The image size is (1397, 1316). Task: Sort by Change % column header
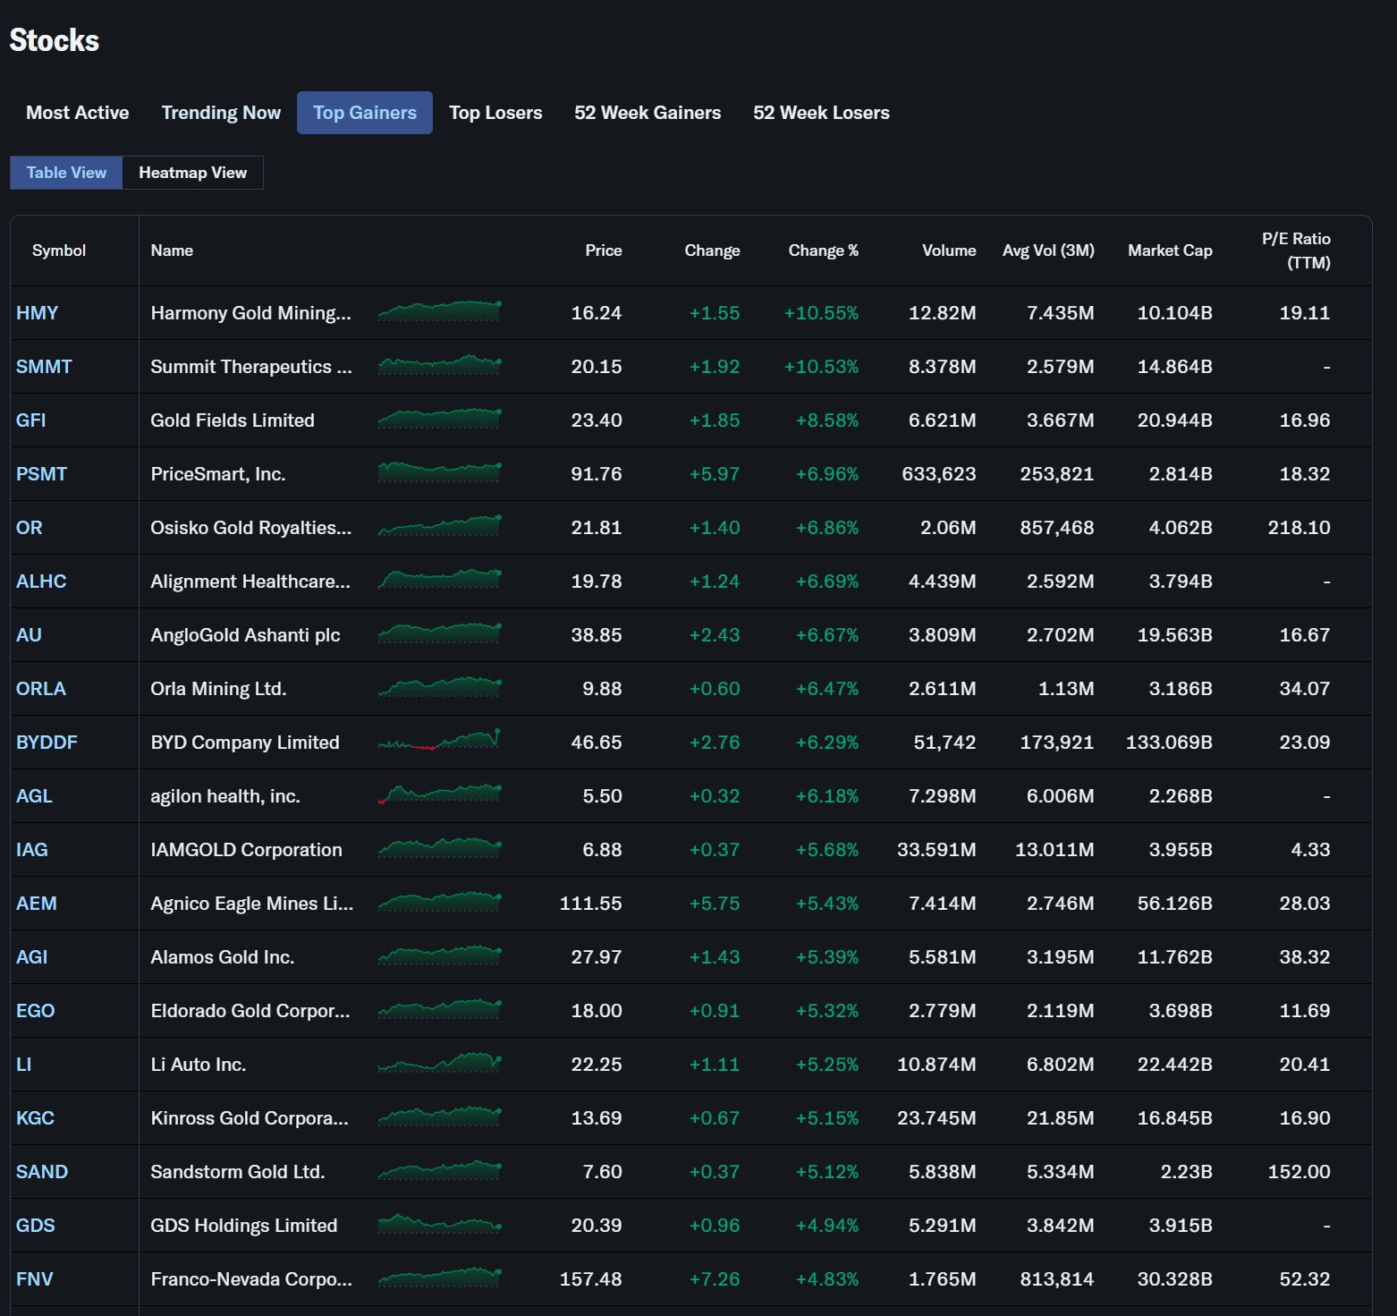824,250
